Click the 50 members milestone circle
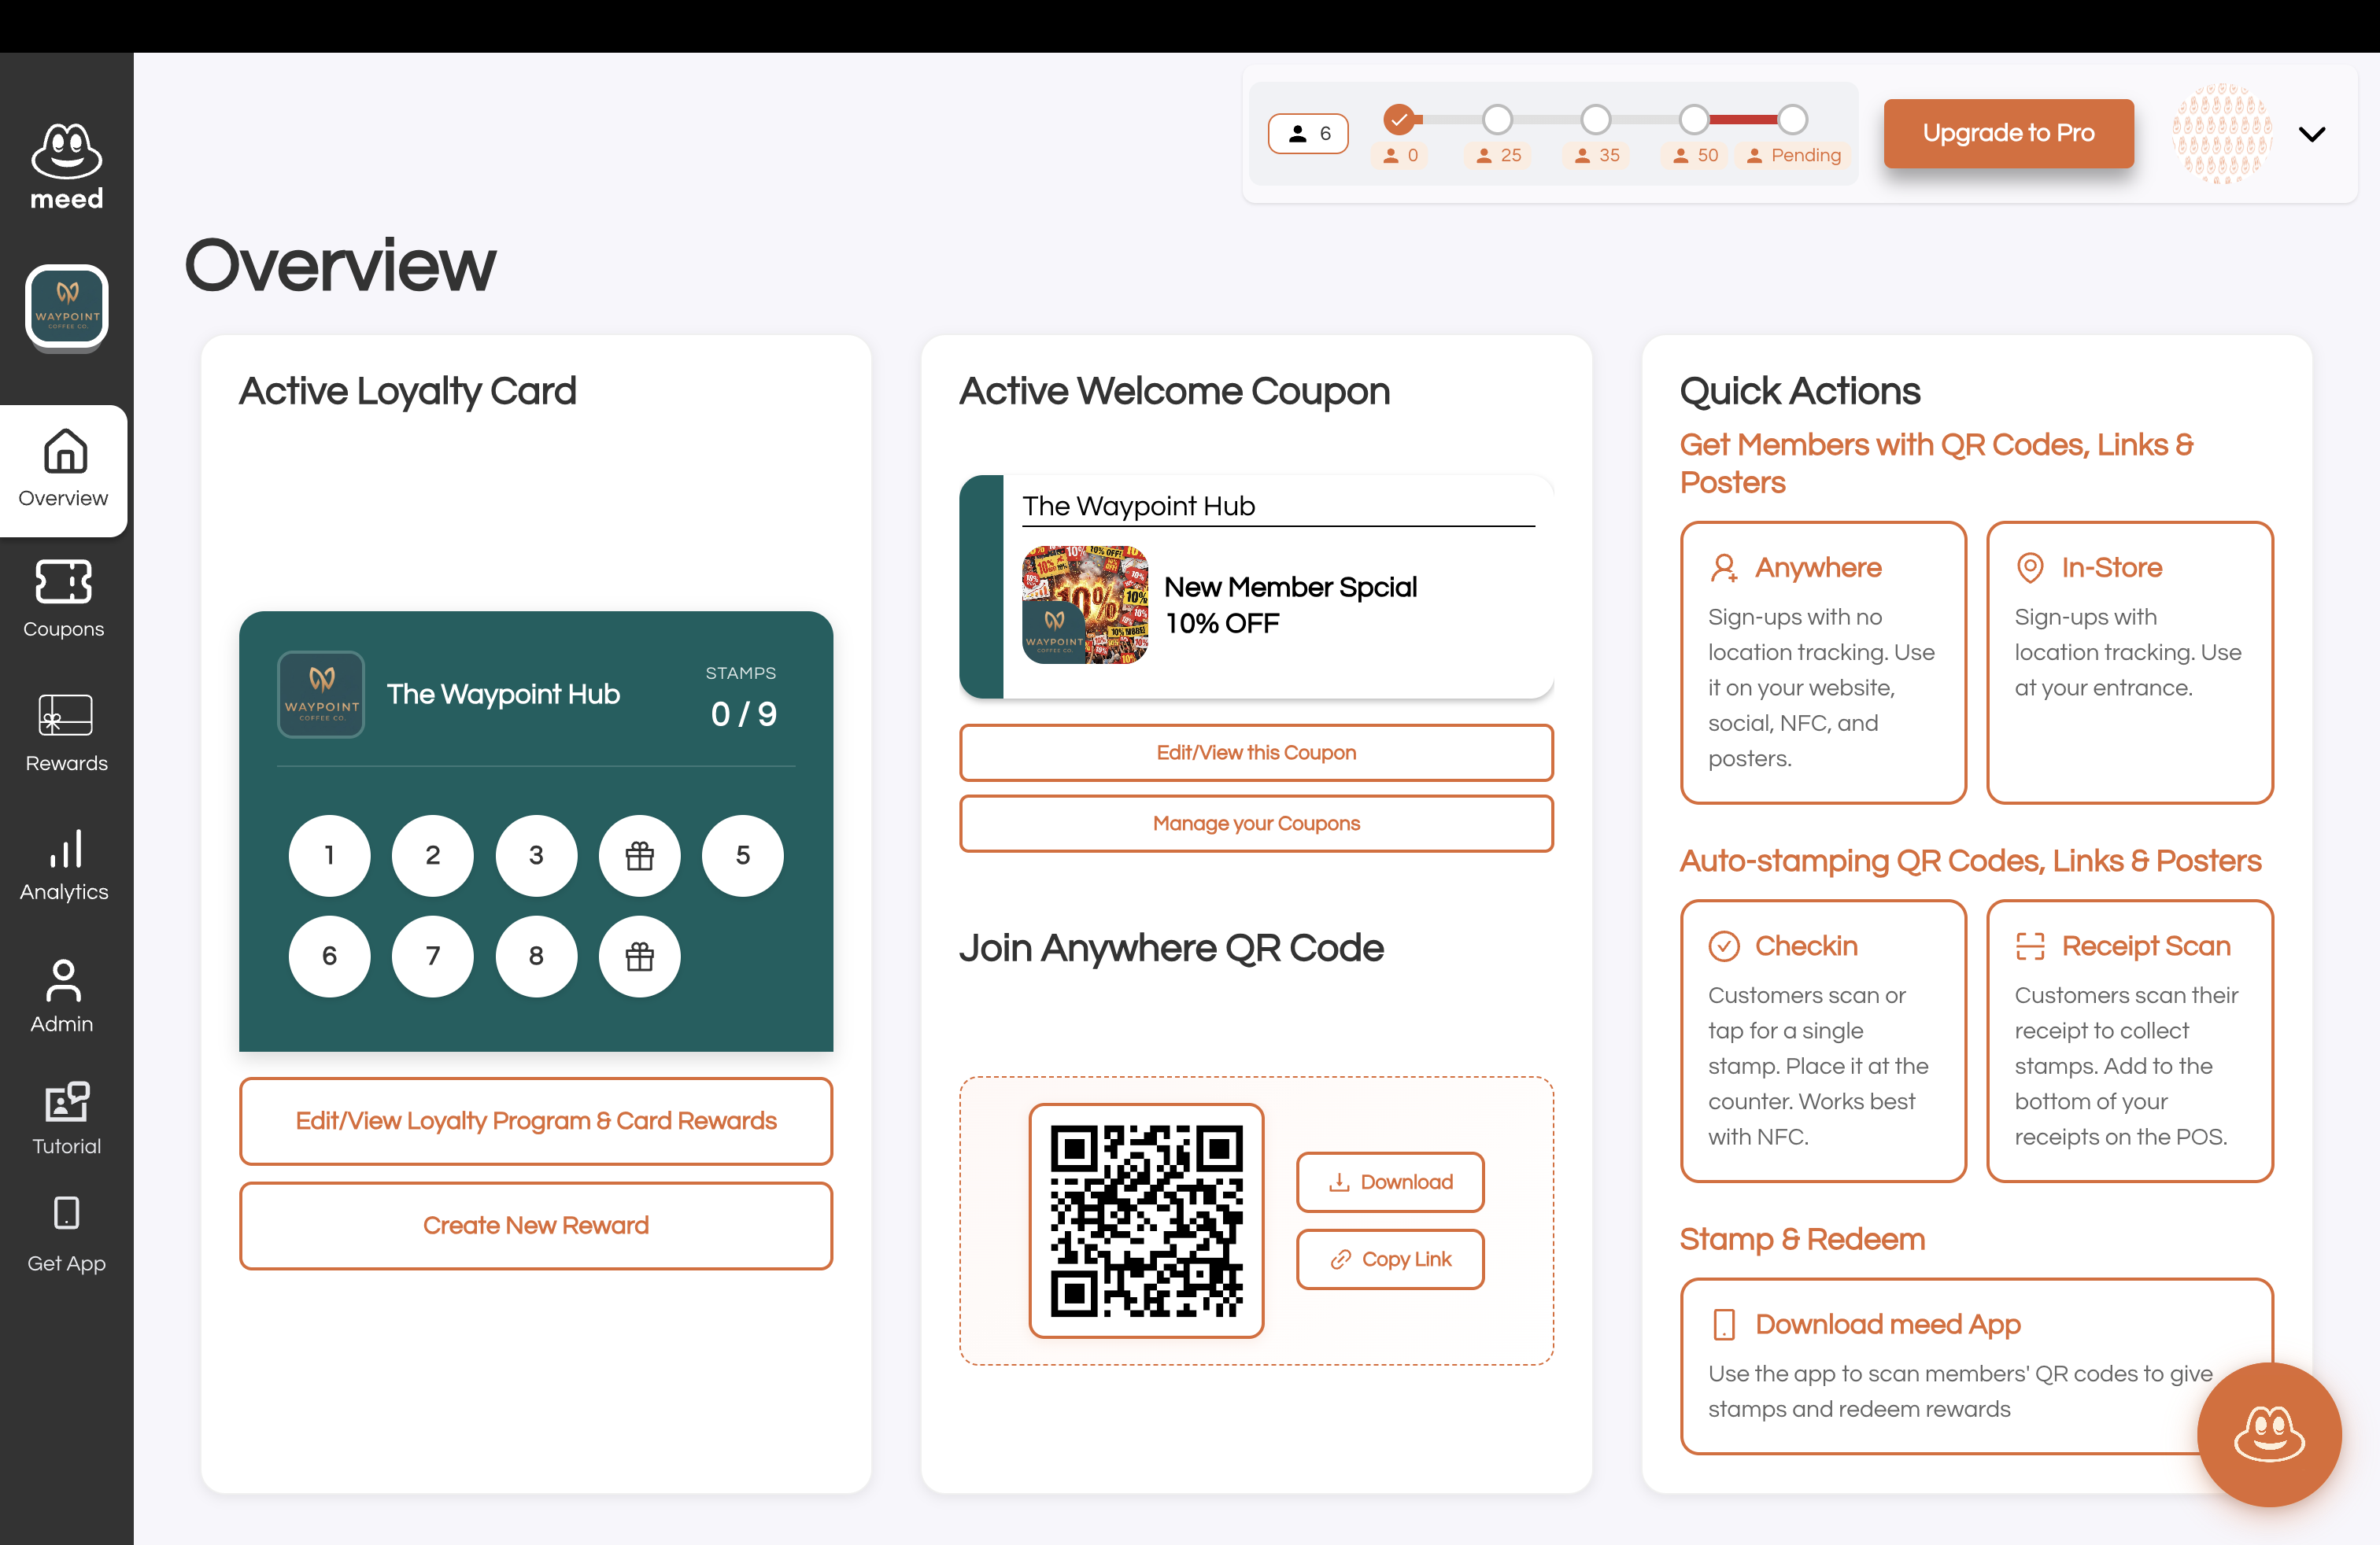This screenshot has height=1545, width=2380. click(1694, 120)
